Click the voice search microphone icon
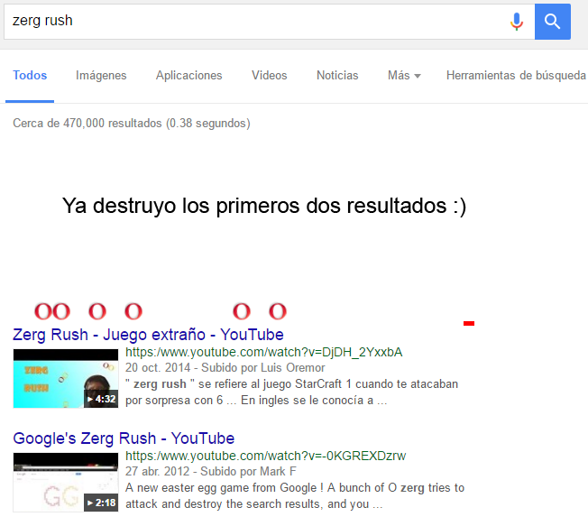This screenshot has width=588, height=526. click(x=517, y=22)
